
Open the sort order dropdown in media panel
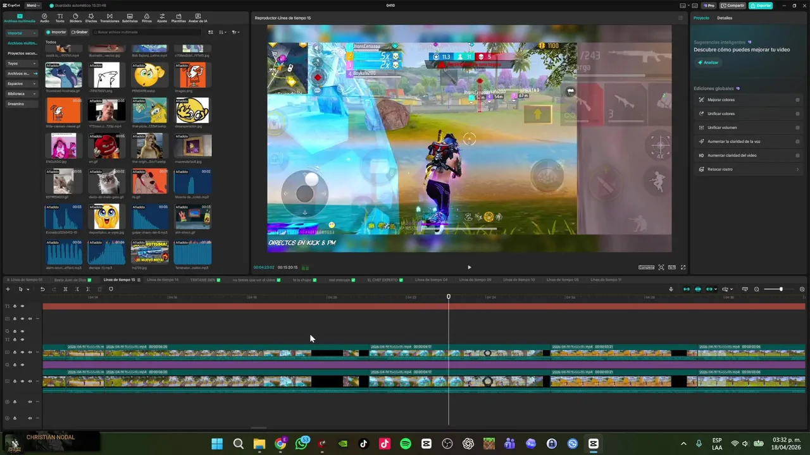point(222,32)
